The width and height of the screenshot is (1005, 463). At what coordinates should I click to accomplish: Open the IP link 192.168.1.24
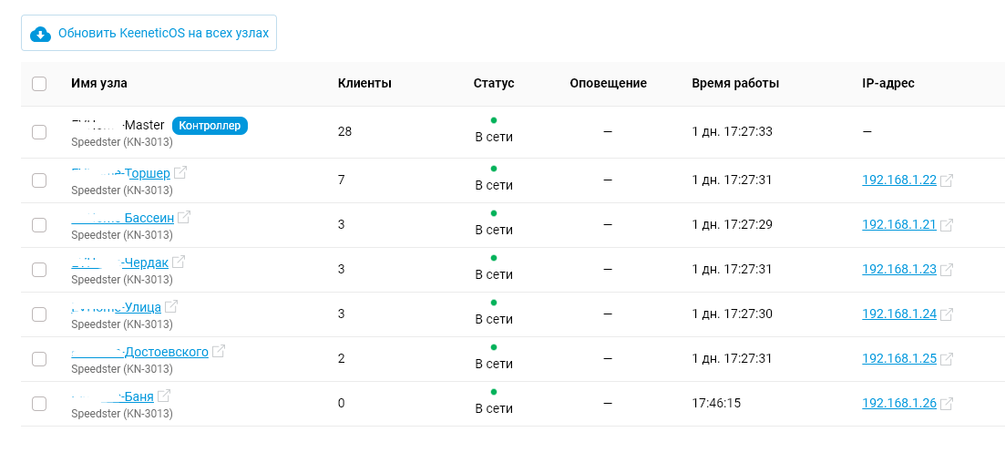pyautogui.click(x=899, y=314)
